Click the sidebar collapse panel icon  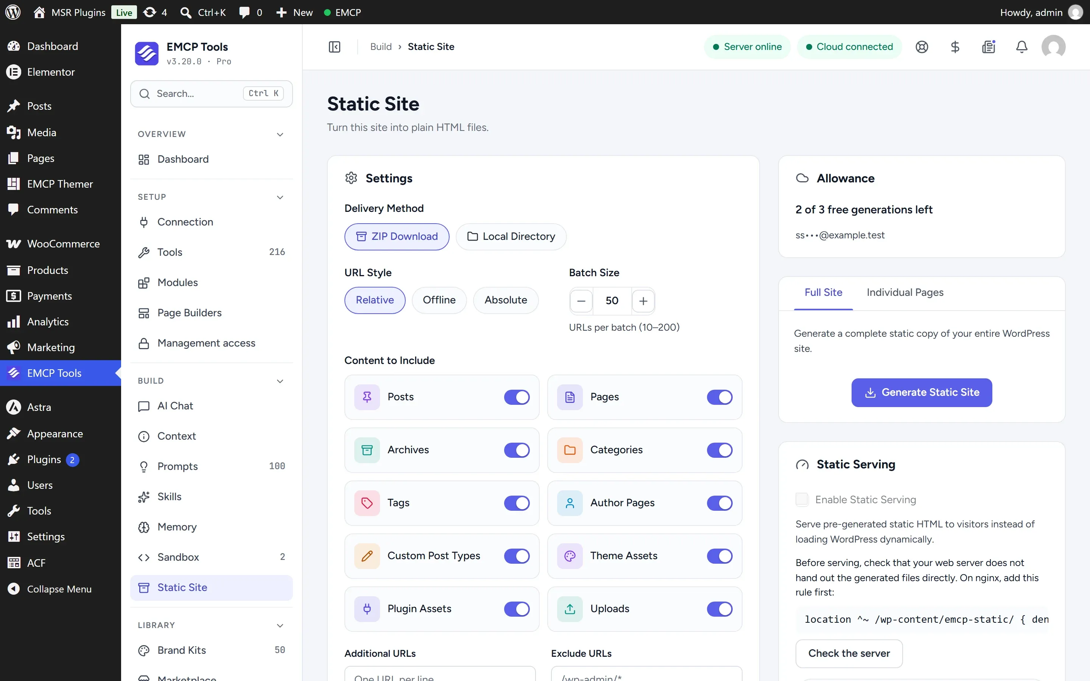click(334, 47)
